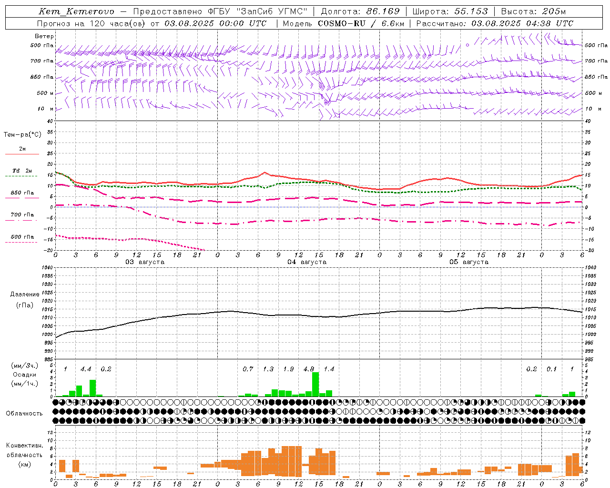The image size is (610, 488).
Task: Click the 'Ветер' wind panel label
Action: (x=44, y=36)
